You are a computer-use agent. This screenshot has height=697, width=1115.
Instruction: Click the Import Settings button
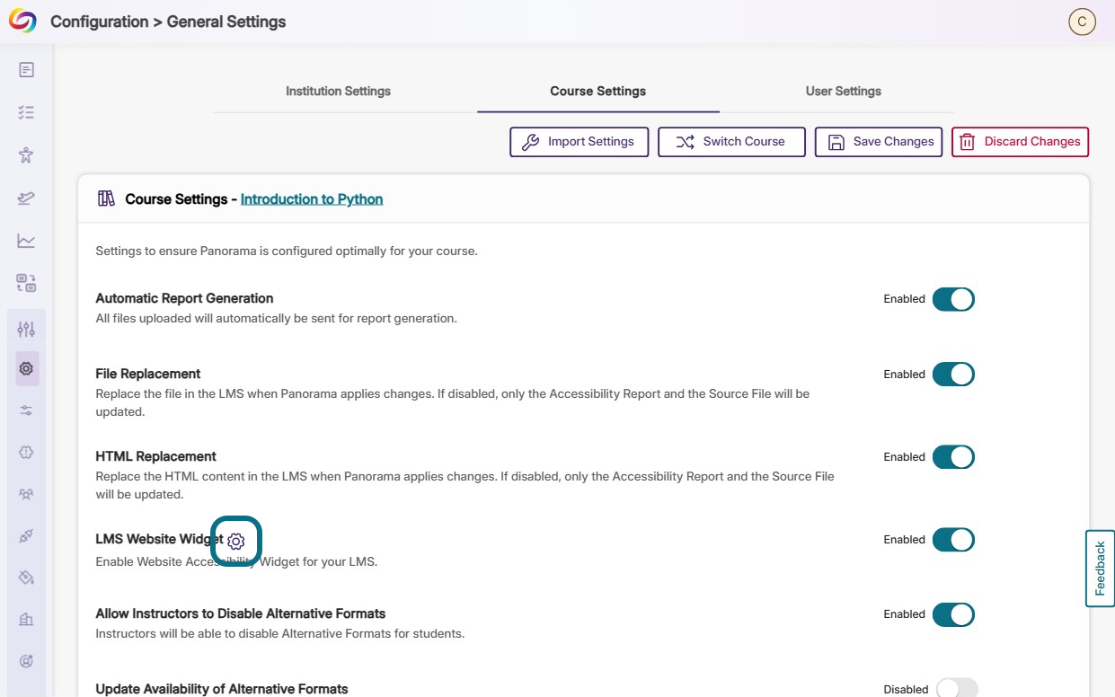click(580, 142)
